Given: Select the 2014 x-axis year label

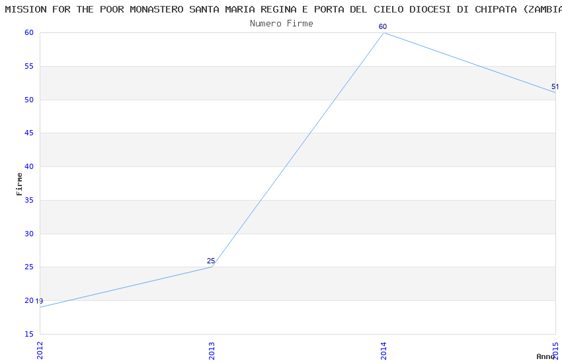Looking at the screenshot, I should 383,350.
